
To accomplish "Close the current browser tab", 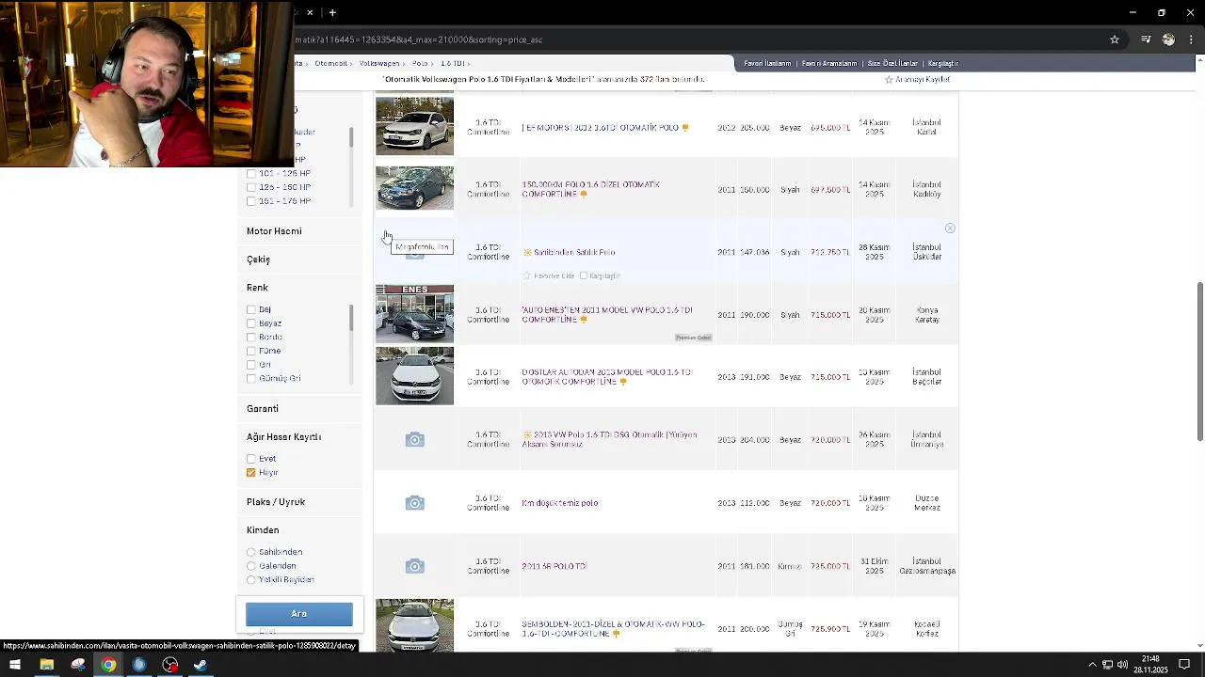I will coord(310,12).
